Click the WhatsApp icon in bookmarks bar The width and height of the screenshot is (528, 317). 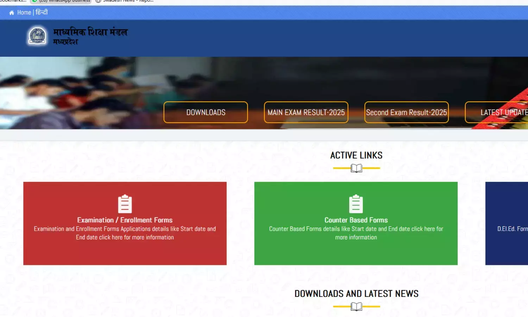[x=34, y=1]
